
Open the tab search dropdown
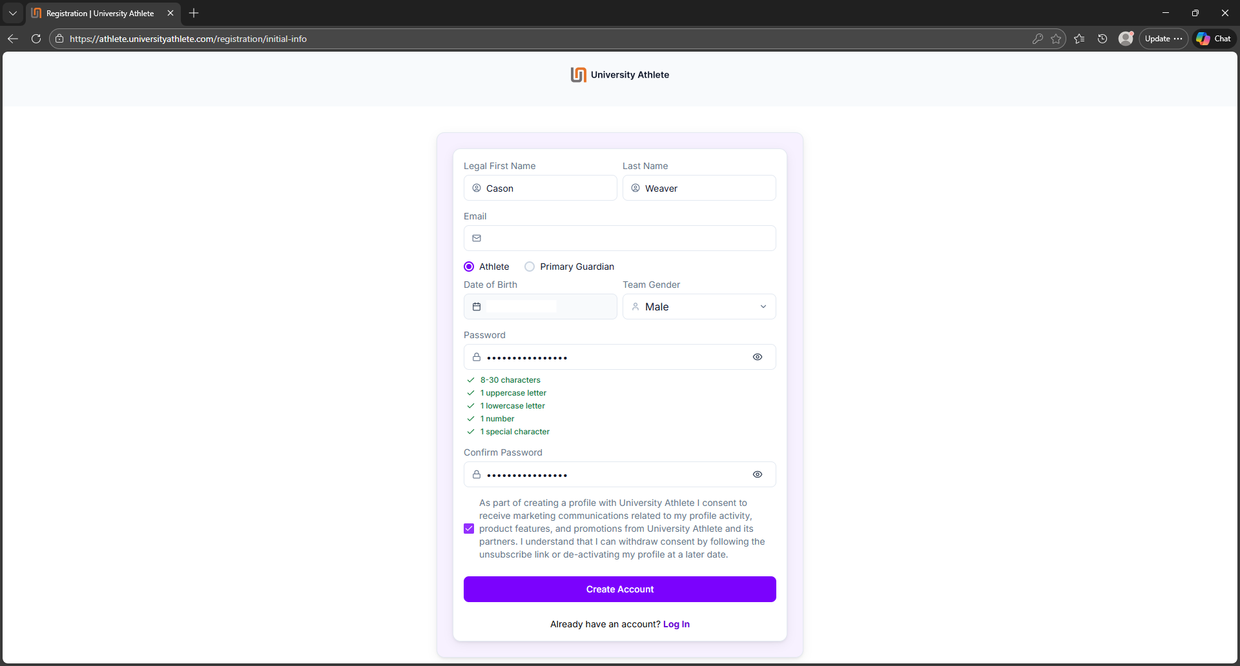pyautogui.click(x=12, y=13)
